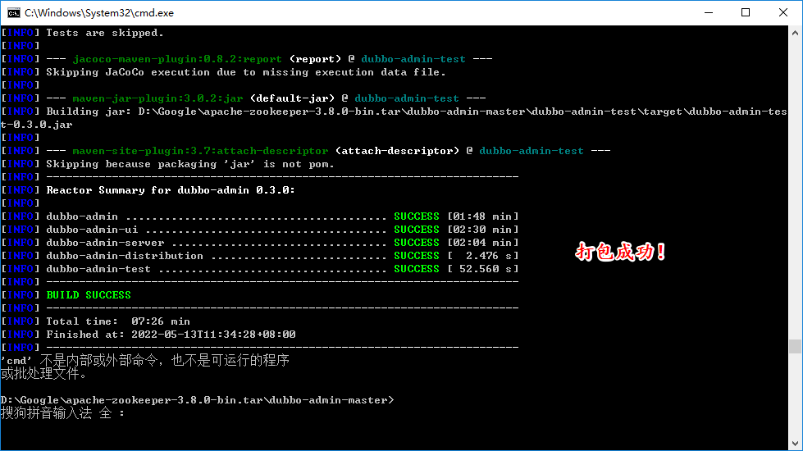Click the 'BUILD SUCCESS' text

point(89,295)
